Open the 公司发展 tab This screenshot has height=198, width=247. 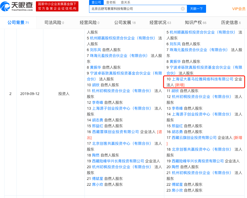point(125,23)
